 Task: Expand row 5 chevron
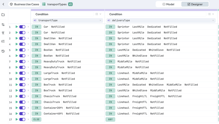pyautogui.click(x=28, y=50)
